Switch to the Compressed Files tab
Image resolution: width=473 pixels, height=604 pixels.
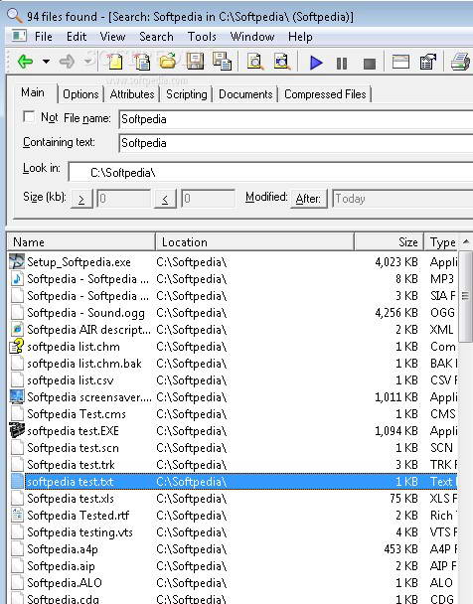(325, 94)
